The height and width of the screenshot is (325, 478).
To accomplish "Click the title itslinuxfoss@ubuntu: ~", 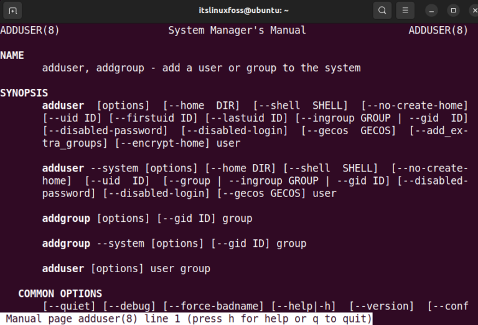I will (243, 11).
